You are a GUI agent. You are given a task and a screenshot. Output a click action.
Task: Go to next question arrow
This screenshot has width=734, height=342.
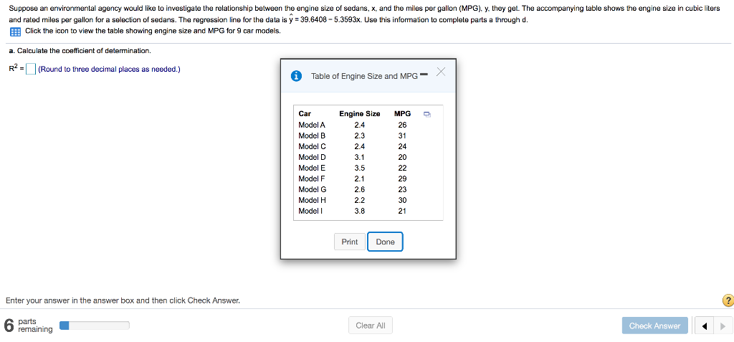(x=723, y=326)
